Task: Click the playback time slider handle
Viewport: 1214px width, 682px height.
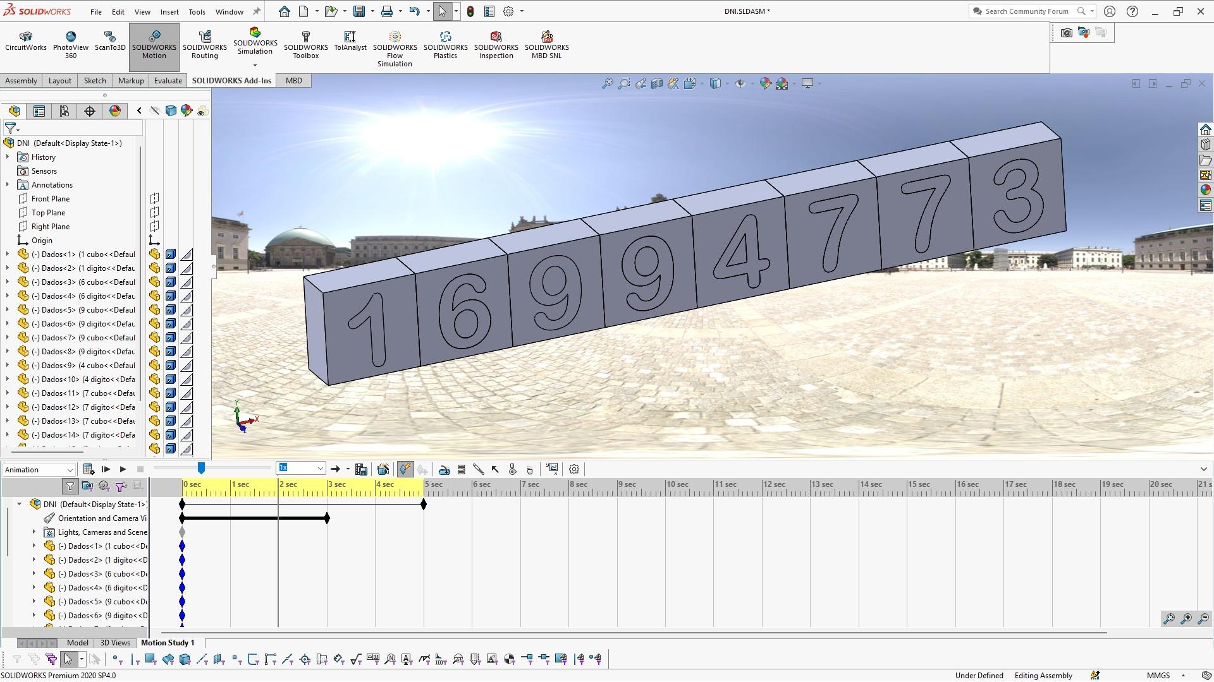Action: pos(201,468)
